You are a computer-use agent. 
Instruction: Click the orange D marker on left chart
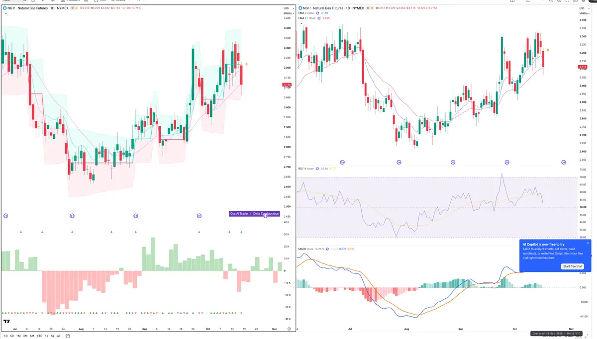pos(246,64)
